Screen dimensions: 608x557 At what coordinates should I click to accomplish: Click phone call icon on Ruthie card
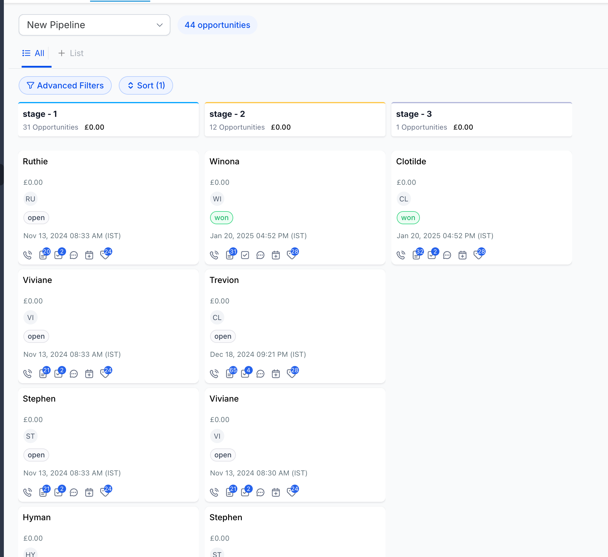pyautogui.click(x=28, y=255)
